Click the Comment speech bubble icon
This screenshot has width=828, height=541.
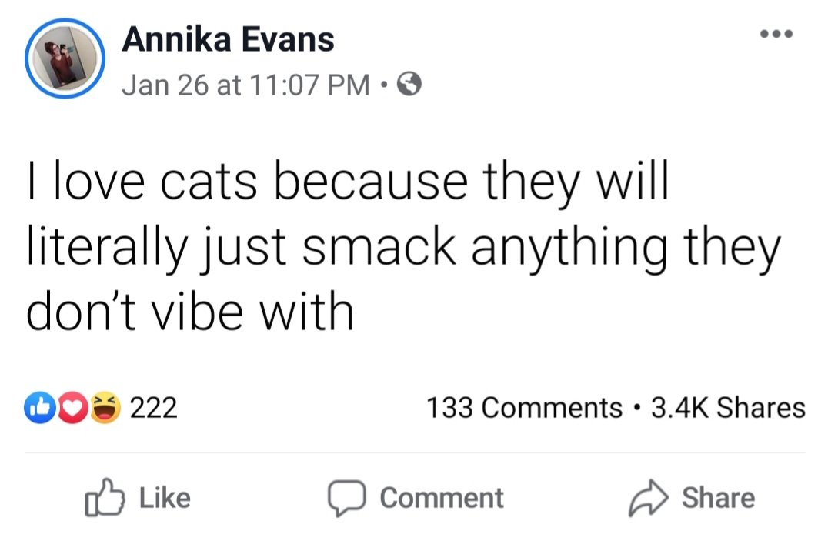coord(346,498)
